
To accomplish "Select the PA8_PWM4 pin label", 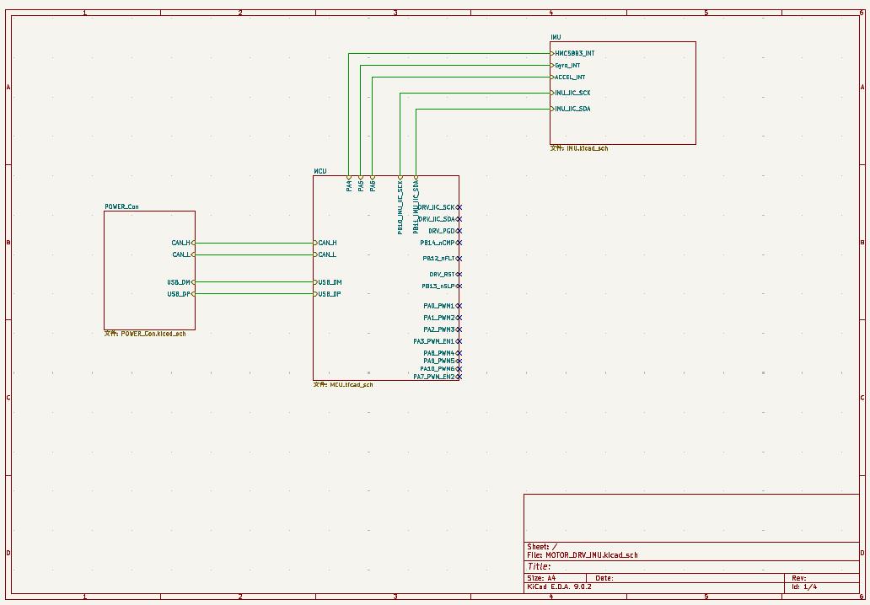I will point(439,353).
